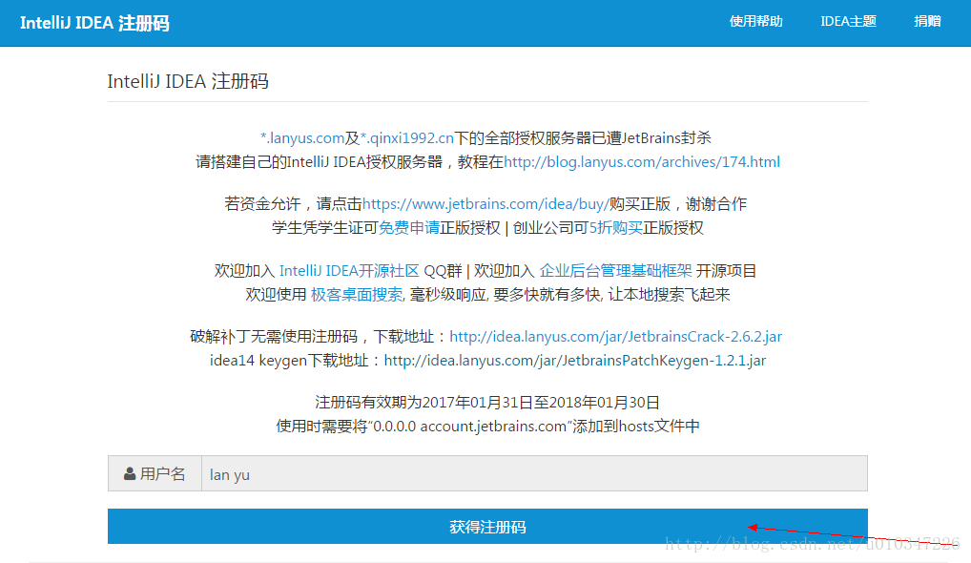Click the hosts file instruction text
Screen dimensions: 971x563
pyautogui.click(x=487, y=427)
